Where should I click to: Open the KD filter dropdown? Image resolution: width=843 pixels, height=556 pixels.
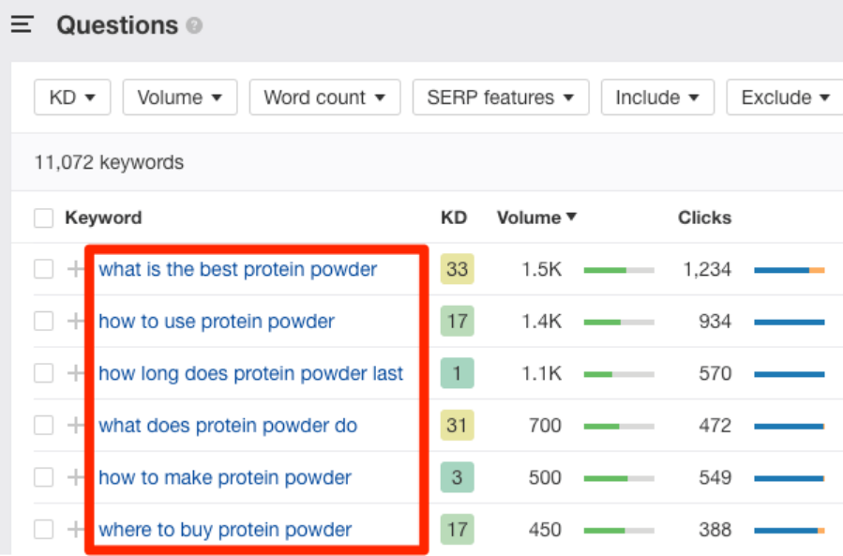click(72, 98)
